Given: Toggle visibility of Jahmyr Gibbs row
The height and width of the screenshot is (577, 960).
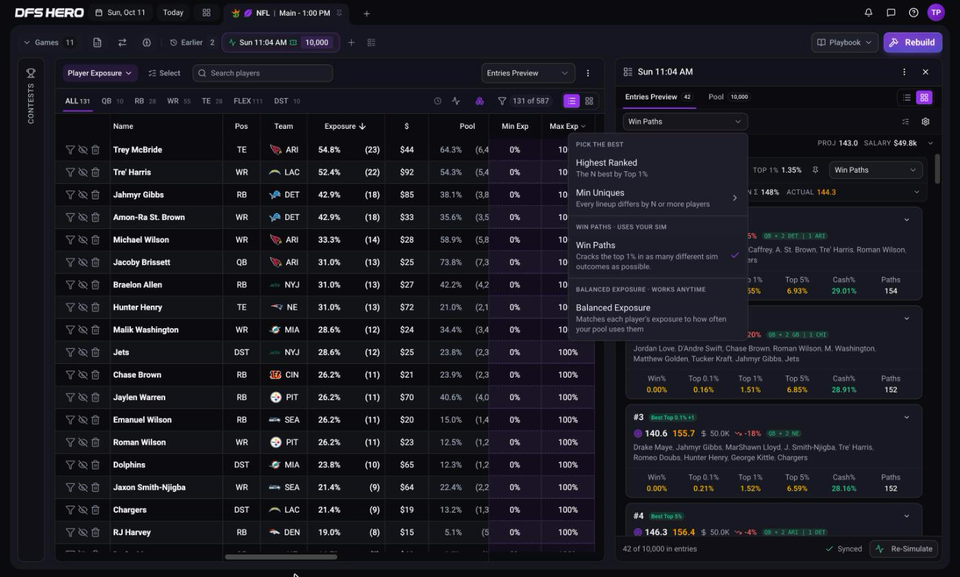Looking at the screenshot, I should (x=83, y=195).
